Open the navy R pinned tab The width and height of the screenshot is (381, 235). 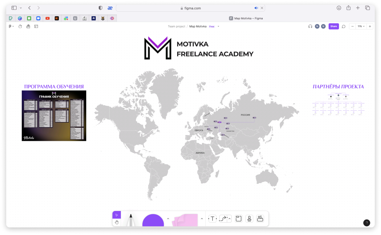pos(93,19)
